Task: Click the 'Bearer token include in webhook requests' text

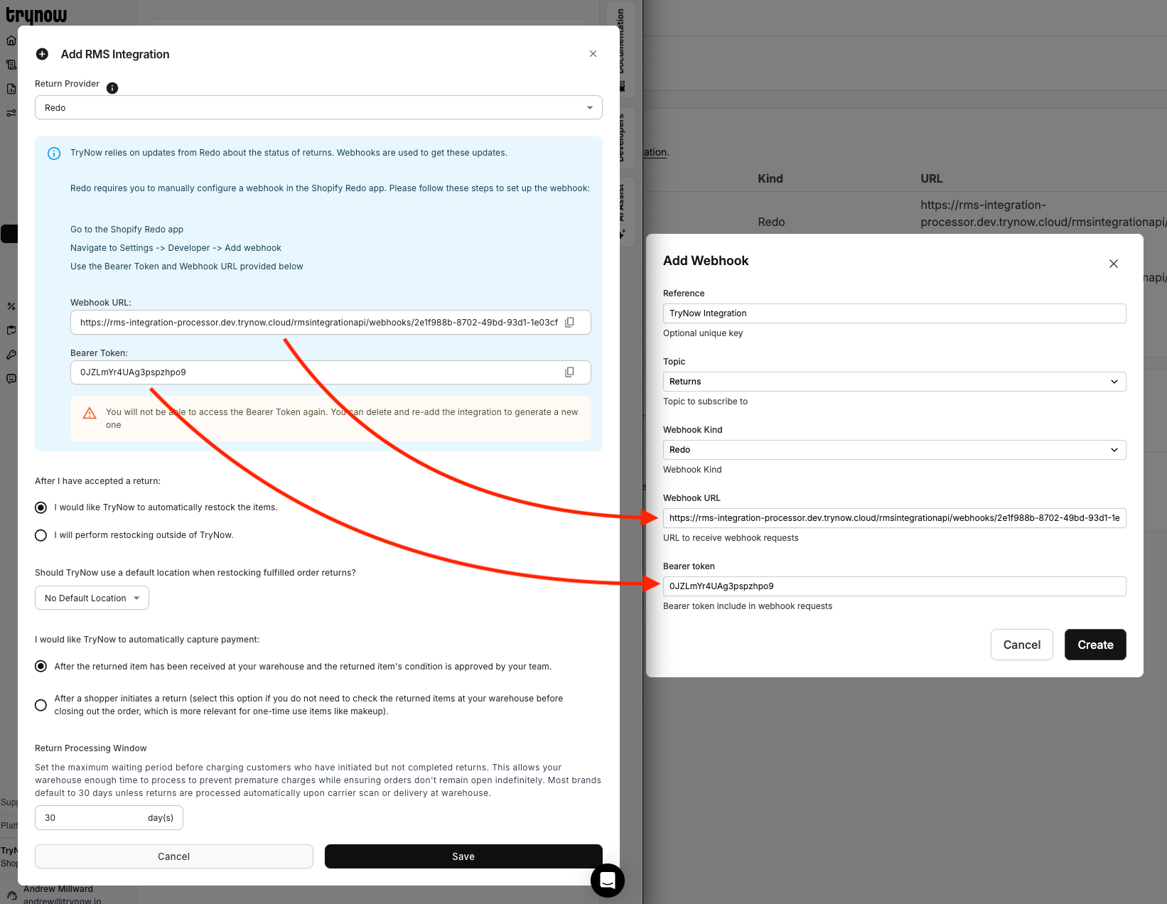Action: (748, 606)
